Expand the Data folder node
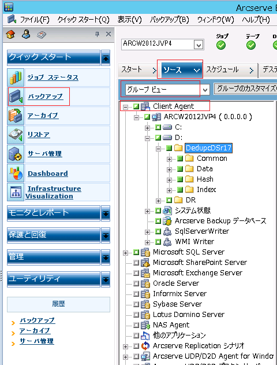Viewport: 277px width, 365px height. pyautogui.click(x=169, y=169)
